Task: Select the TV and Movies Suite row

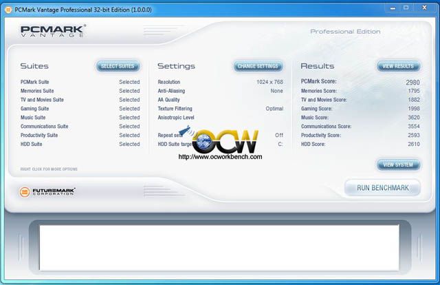Action: tap(80, 100)
